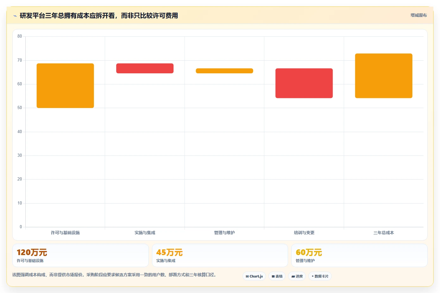Viewport: 440px width, 293px height.
Task: Click the thin orange 管理与维护 bar
Action: [x=224, y=71]
